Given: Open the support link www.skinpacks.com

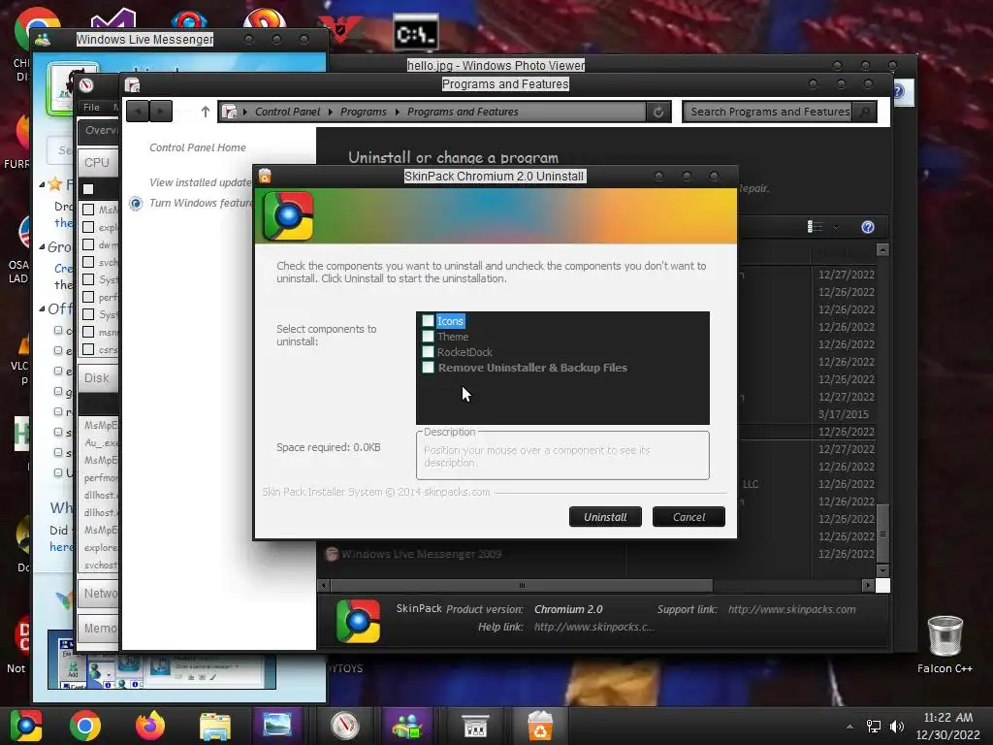Looking at the screenshot, I should click(791, 609).
